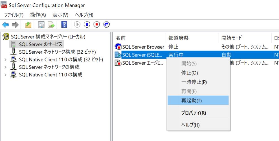
Task: Click the SQL Server のサービス tree icon
Action: point(14,44)
